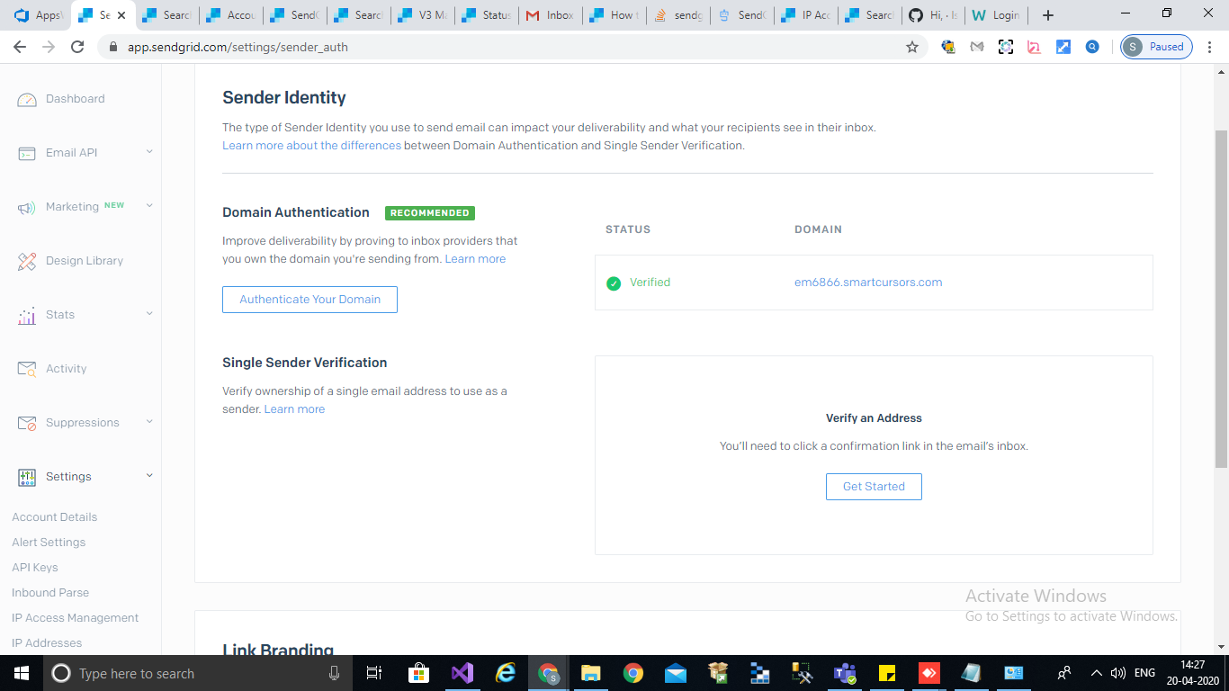This screenshot has width=1229, height=691.
Task: Collapse the Settings section chevron
Action: (x=148, y=476)
